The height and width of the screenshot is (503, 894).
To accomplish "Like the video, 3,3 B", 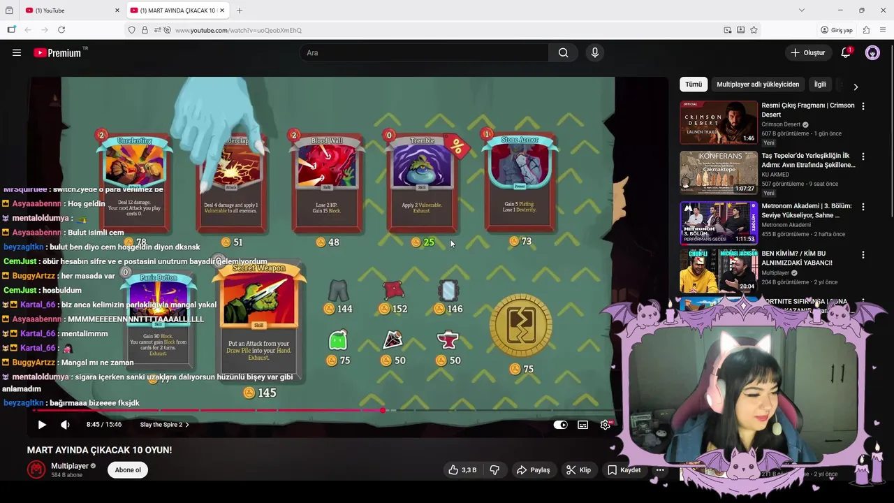I will coord(462,470).
